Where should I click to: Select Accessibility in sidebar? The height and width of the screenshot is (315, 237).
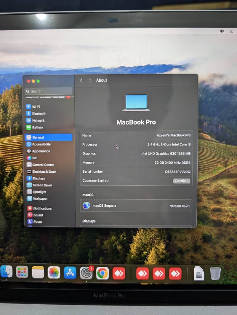[x=41, y=144]
